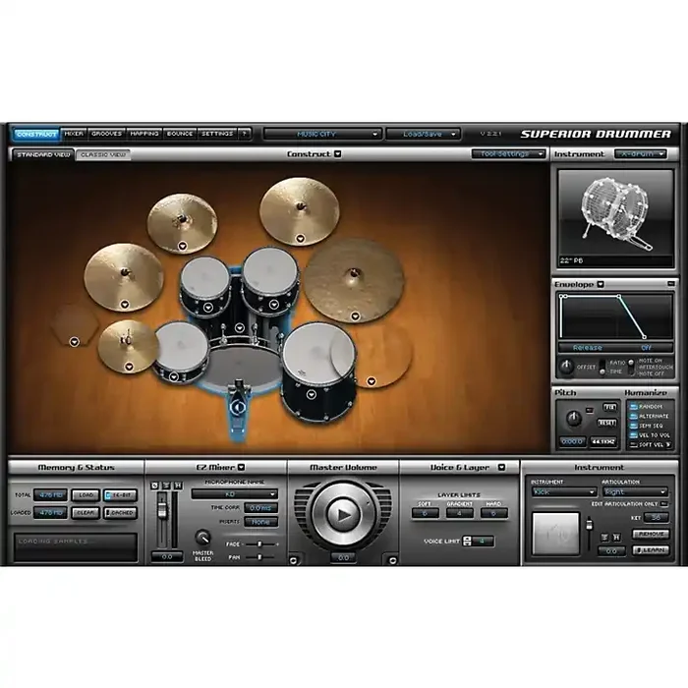Open menu arrow on the hi-hat cymbal
The image size is (688, 688).
click(129, 367)
